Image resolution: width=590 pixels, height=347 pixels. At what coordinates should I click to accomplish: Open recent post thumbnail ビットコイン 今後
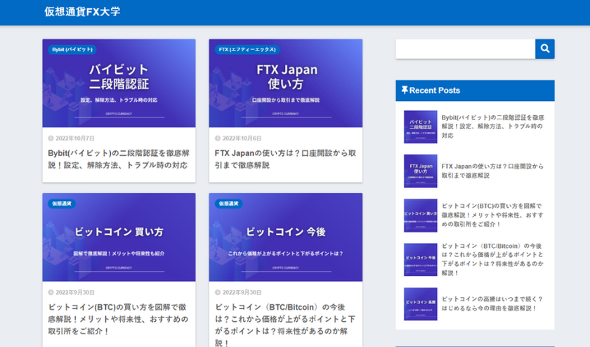coord(421,260)
